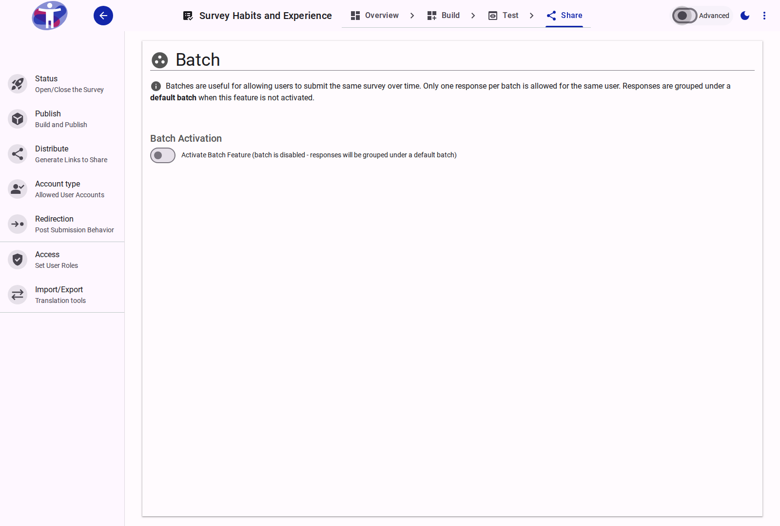Open Distribute in the sidebar
The image size is (780, 526).
(62, 154)
